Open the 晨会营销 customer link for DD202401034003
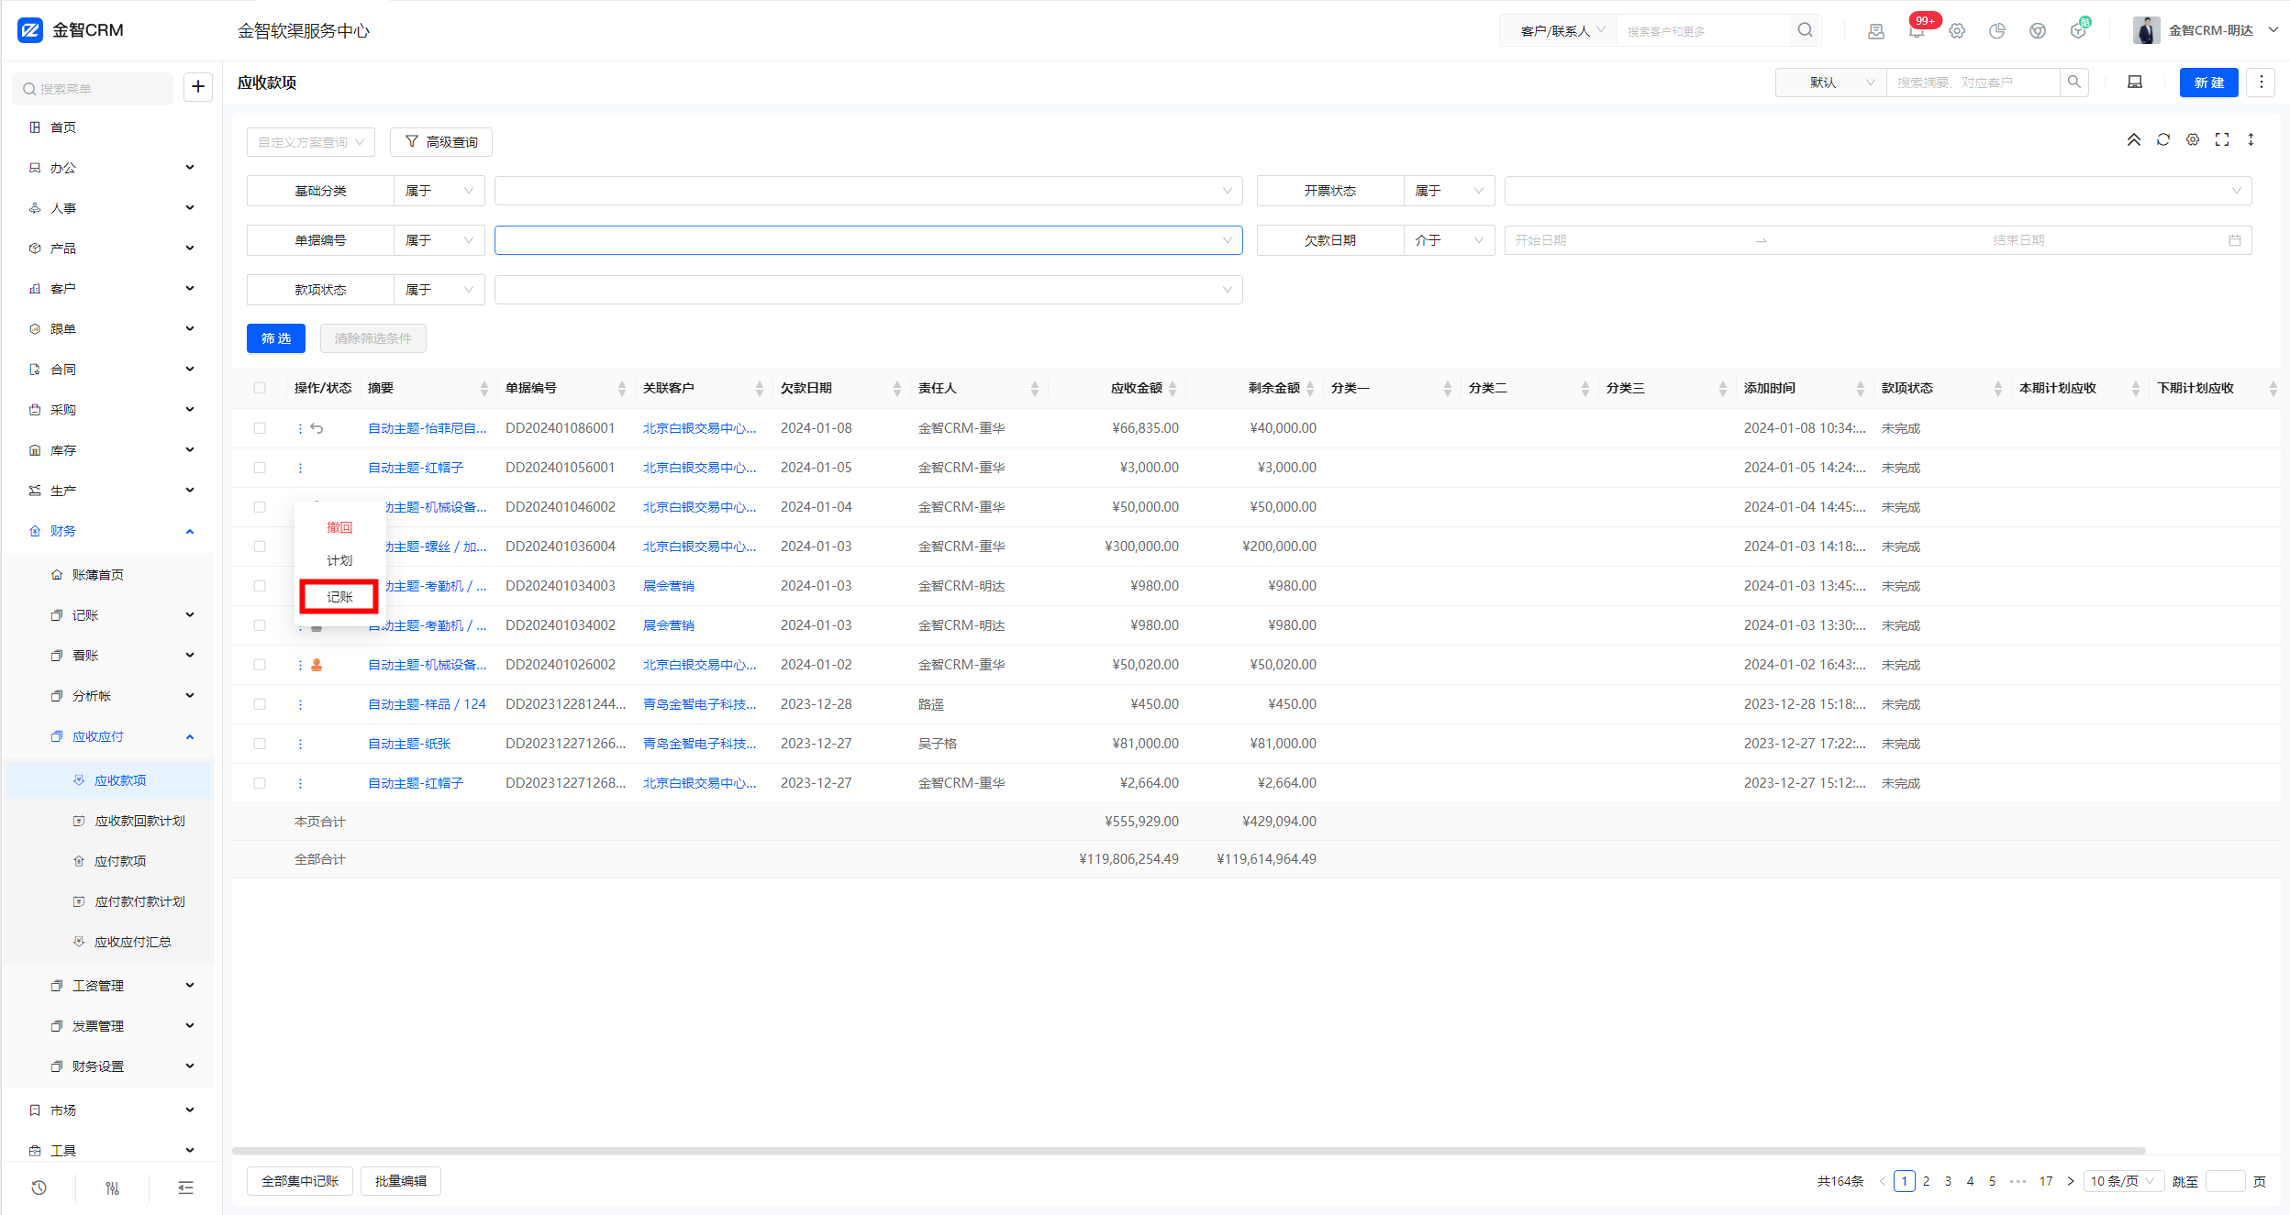This screenshot has height=1215, width=2290. coord(669,586)
